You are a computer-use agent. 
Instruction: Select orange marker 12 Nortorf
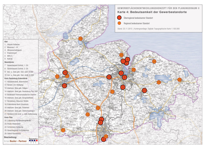[x=88, y=115]
